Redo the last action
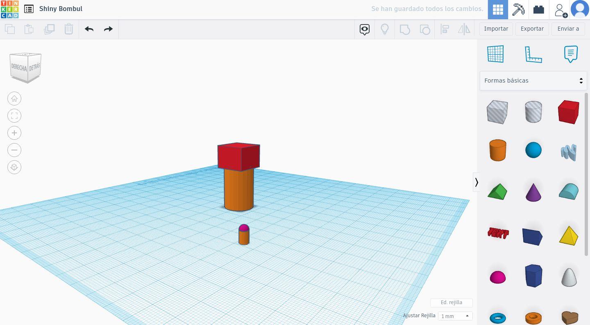 [x=108, y=29]
